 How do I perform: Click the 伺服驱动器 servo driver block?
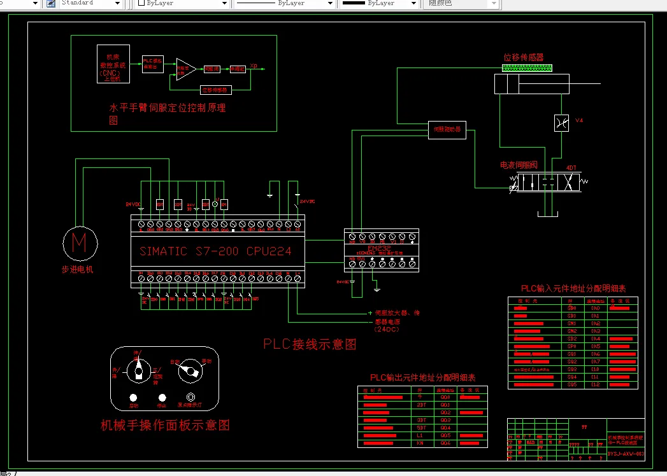[x=446, y=129]
